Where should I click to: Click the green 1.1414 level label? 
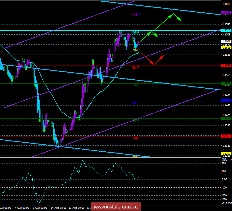tap(226, 118)
